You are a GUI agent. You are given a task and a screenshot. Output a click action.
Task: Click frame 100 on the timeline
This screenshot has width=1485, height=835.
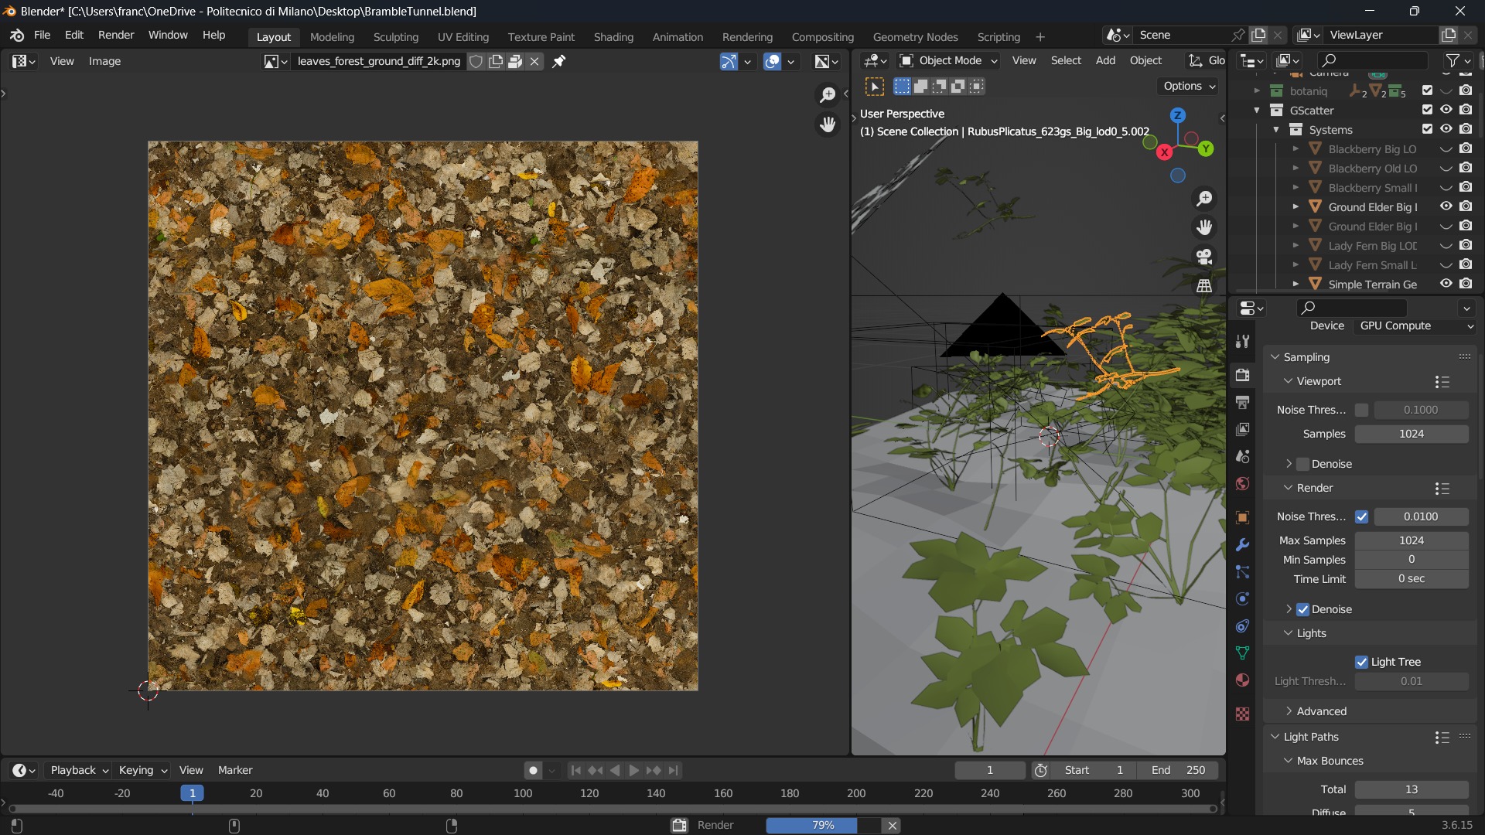523,793
